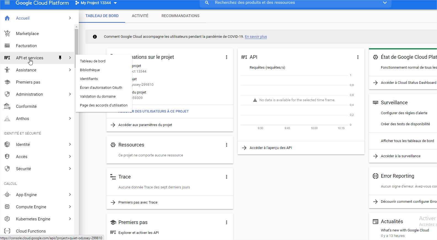Viewport: 437px width, 240px height.
Task: Expand the search bar dropdown arrow
Action: coord(385,3)
